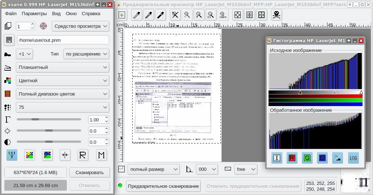
Task: Click the red target scan mode icon
Action: point(43,26)
